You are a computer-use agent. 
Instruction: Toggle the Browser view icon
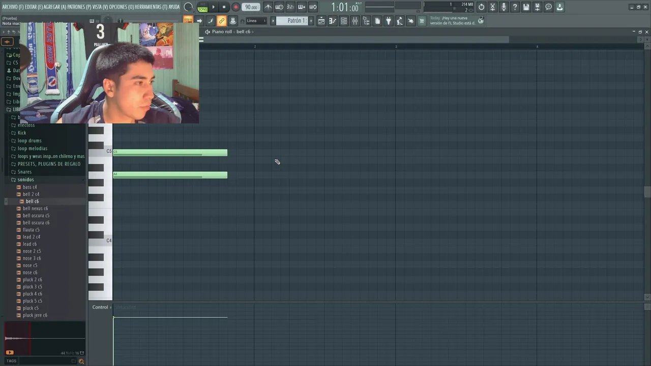click(x=366, y=21)
